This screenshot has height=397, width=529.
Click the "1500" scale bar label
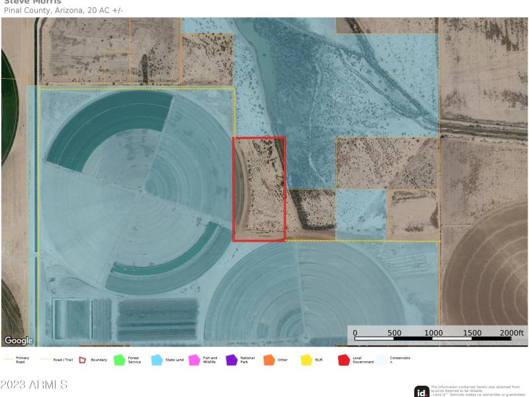coord(472,333)
